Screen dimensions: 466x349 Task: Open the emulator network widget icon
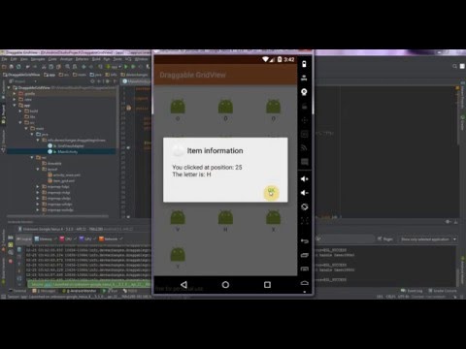[304, 147]
